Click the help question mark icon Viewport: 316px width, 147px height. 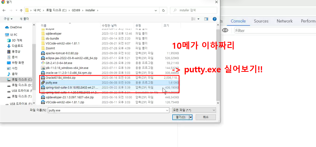tap(215, 19)
